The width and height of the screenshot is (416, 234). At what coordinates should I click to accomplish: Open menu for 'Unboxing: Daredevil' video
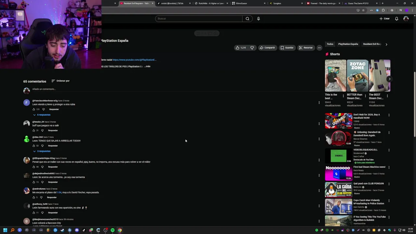click(x=389, y=133)
